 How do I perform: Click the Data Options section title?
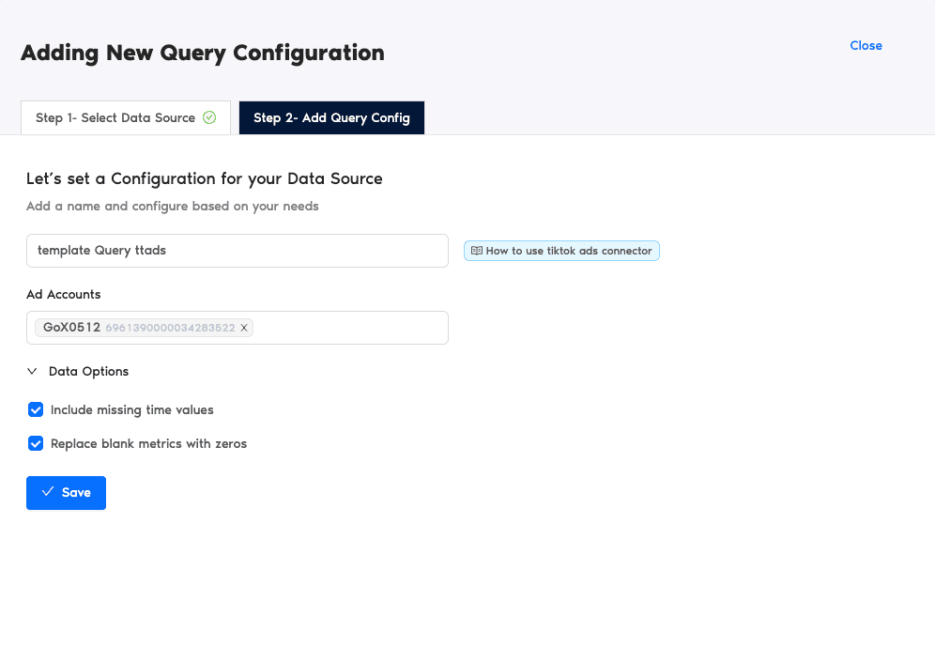(x=88, y=372)
